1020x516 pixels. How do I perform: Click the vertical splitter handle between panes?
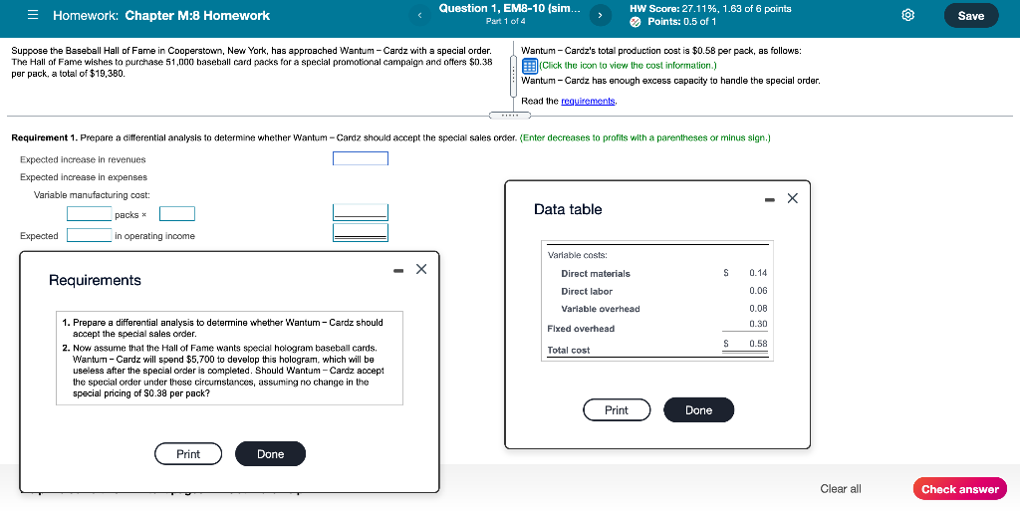point(513,76)
